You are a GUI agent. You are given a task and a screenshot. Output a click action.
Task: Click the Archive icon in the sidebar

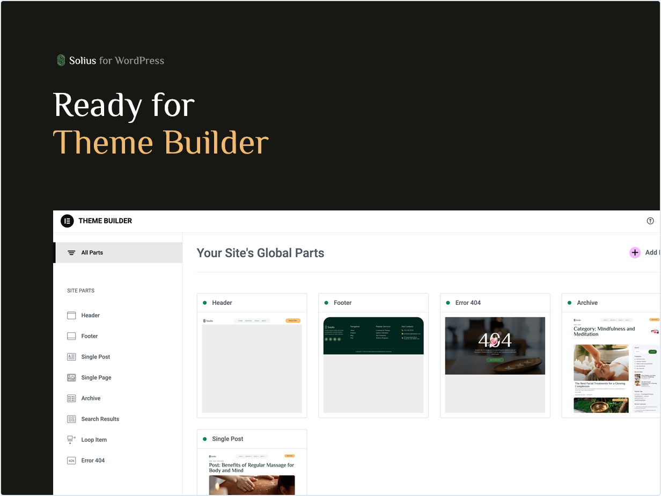pyautogui.click(x=71, y=398)
